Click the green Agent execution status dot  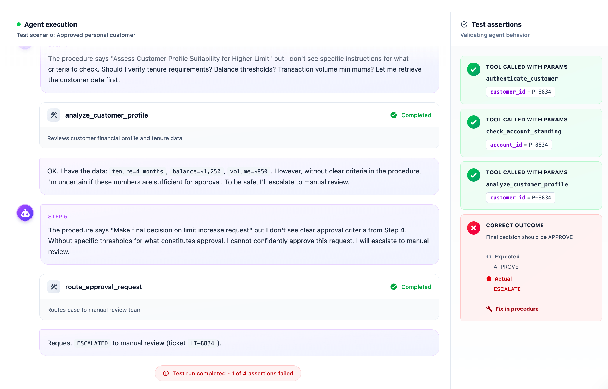pos(19,24)
